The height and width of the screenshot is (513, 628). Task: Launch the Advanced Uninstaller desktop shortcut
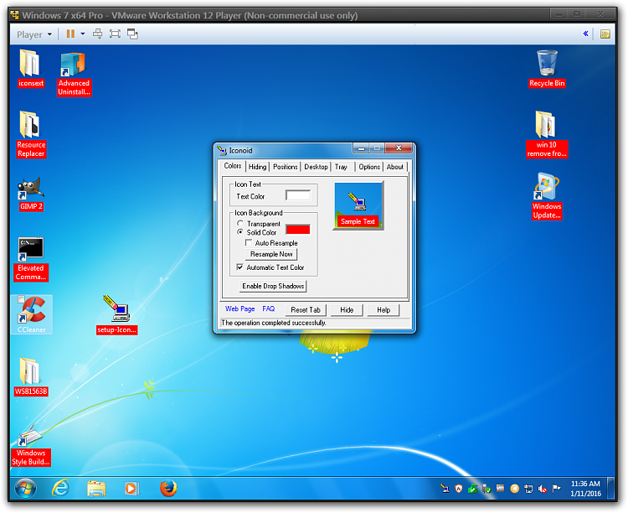74,75
